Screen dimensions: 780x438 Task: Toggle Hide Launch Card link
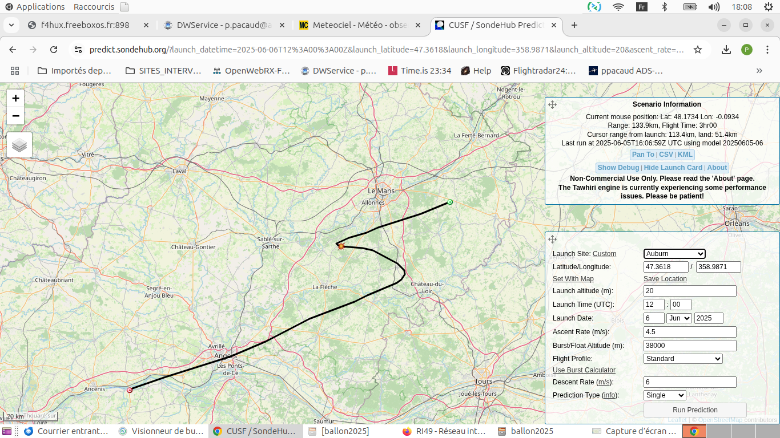click(x=673, y=168)
